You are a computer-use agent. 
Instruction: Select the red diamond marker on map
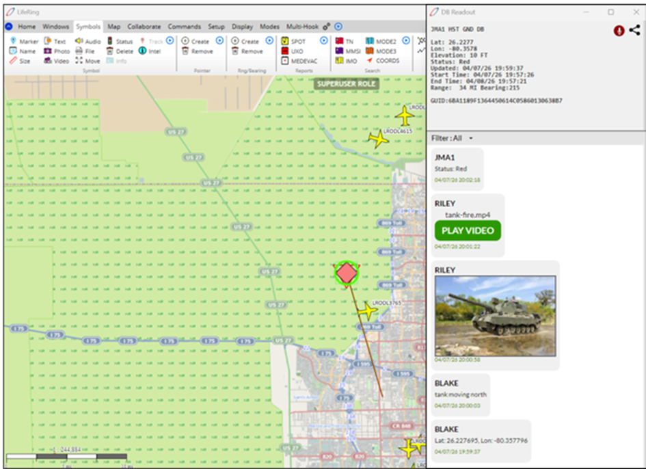[347, 273]
